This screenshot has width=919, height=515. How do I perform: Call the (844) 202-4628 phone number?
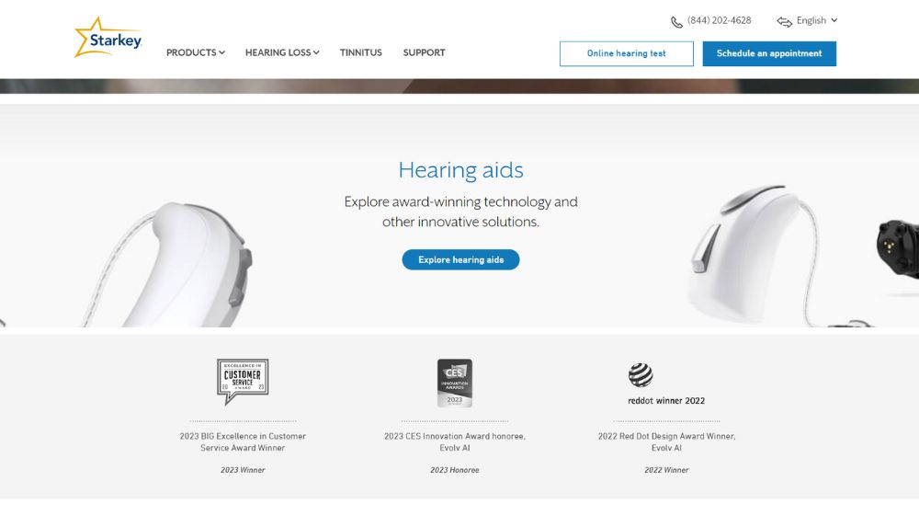click(720, 20)
